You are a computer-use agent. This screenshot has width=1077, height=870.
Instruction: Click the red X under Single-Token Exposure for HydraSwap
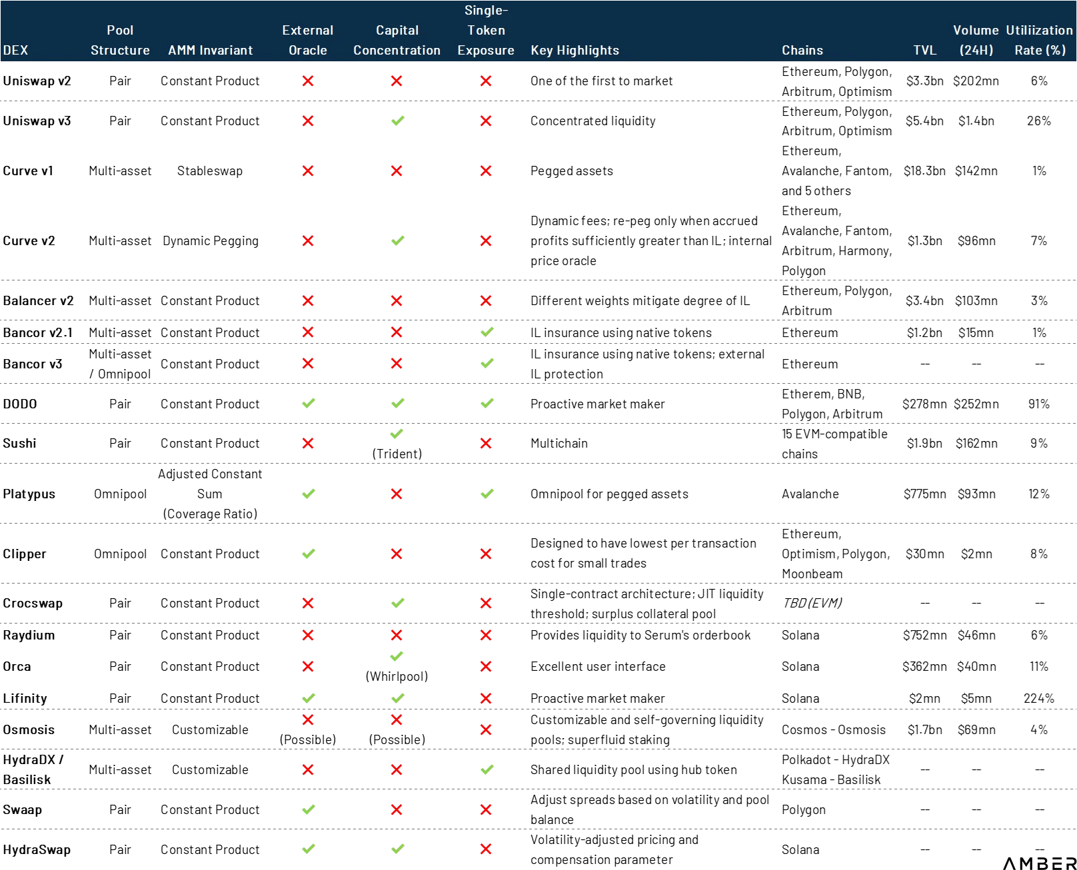coord(486,849)
